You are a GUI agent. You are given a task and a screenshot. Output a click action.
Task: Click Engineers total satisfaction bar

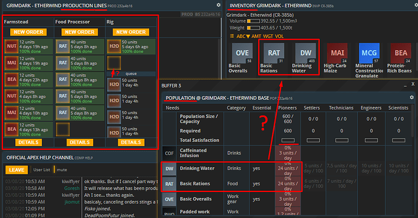coord(371,140)
